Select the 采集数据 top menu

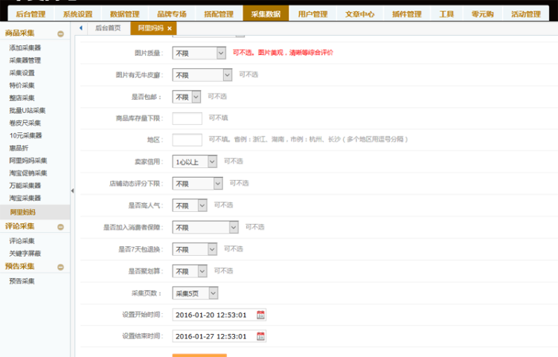tap(266, 14)
